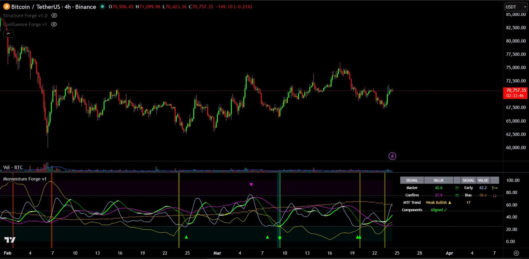Click the Feb label on time axis
529x259 pixels.
7,253
